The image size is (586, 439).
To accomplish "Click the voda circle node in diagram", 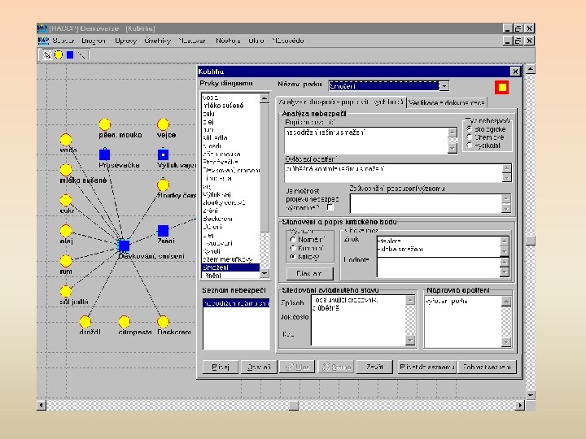I will pyautogui.click(x=66, y=139).
